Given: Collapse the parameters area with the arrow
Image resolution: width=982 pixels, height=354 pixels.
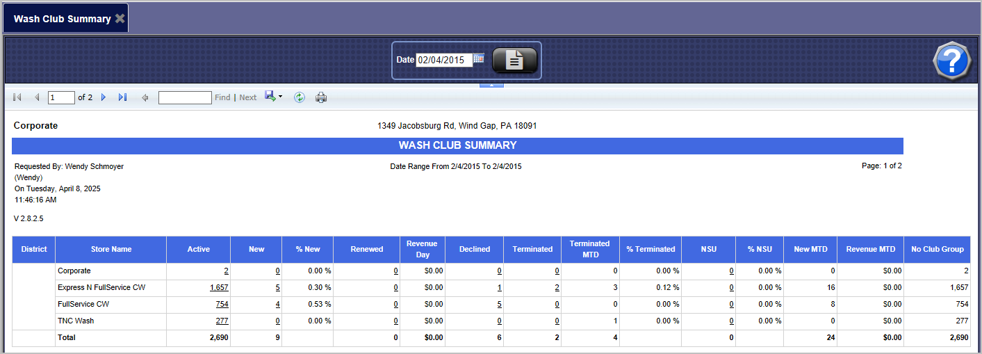Looking at the screenshot, I should point(491,85).
